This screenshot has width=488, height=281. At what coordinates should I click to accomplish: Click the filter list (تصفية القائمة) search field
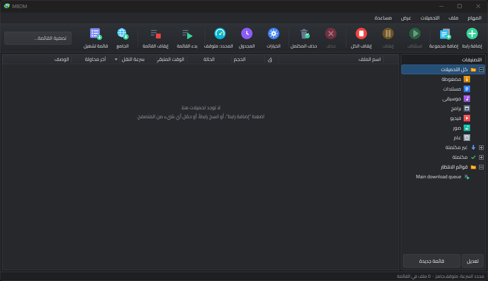[38, 38]
